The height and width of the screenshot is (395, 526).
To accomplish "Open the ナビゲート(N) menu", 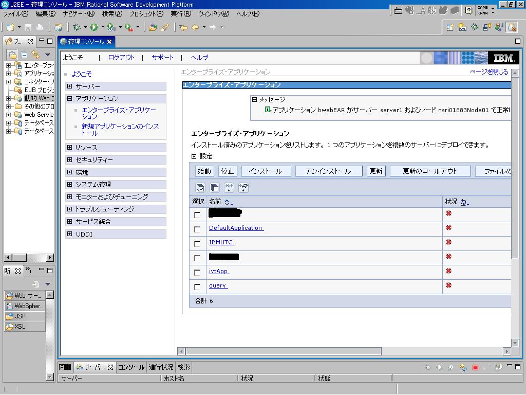I will pyautogui.click(x=79, y=14).
